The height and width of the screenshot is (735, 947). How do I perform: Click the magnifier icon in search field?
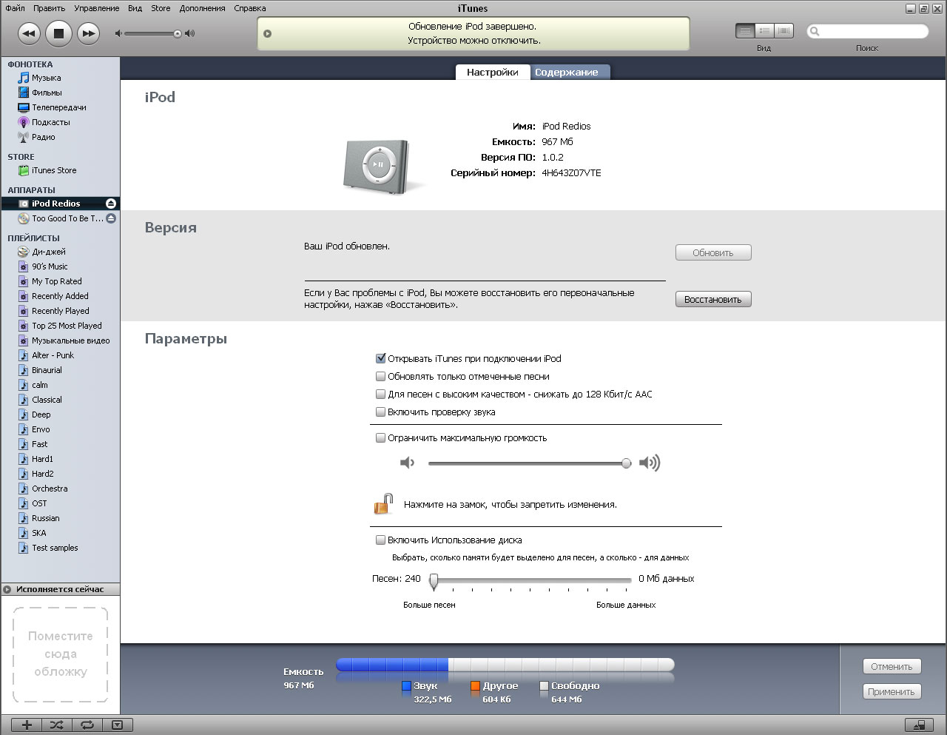point(815,31)
